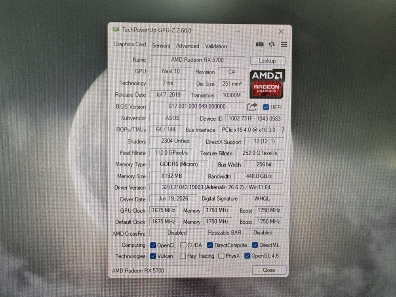Click the GPU Clock value 1675 MHz
The width and height of the screenshot is (396, 297).
coord(164,210)
